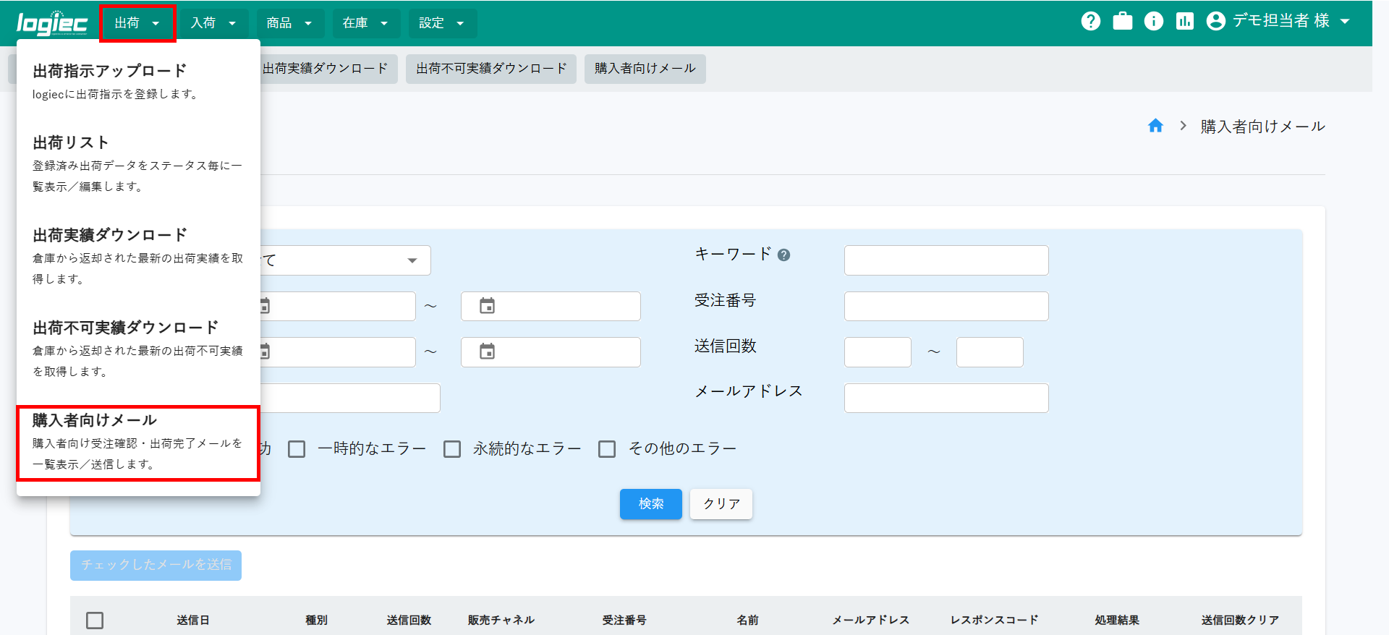Screen dimensions: 1389x635
Task: Select 出荷実績ダウンロード in dropdown menu
Action: pyautogui.click(x=138, y=256)
